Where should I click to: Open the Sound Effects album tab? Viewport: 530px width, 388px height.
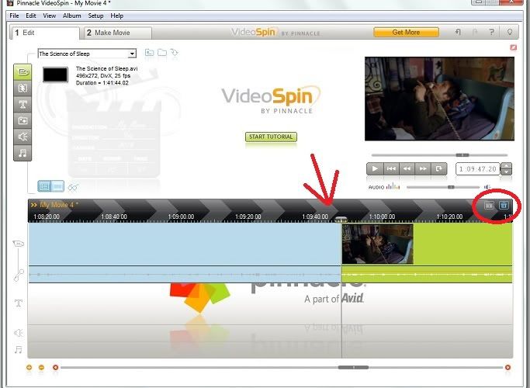pos(23,137)
